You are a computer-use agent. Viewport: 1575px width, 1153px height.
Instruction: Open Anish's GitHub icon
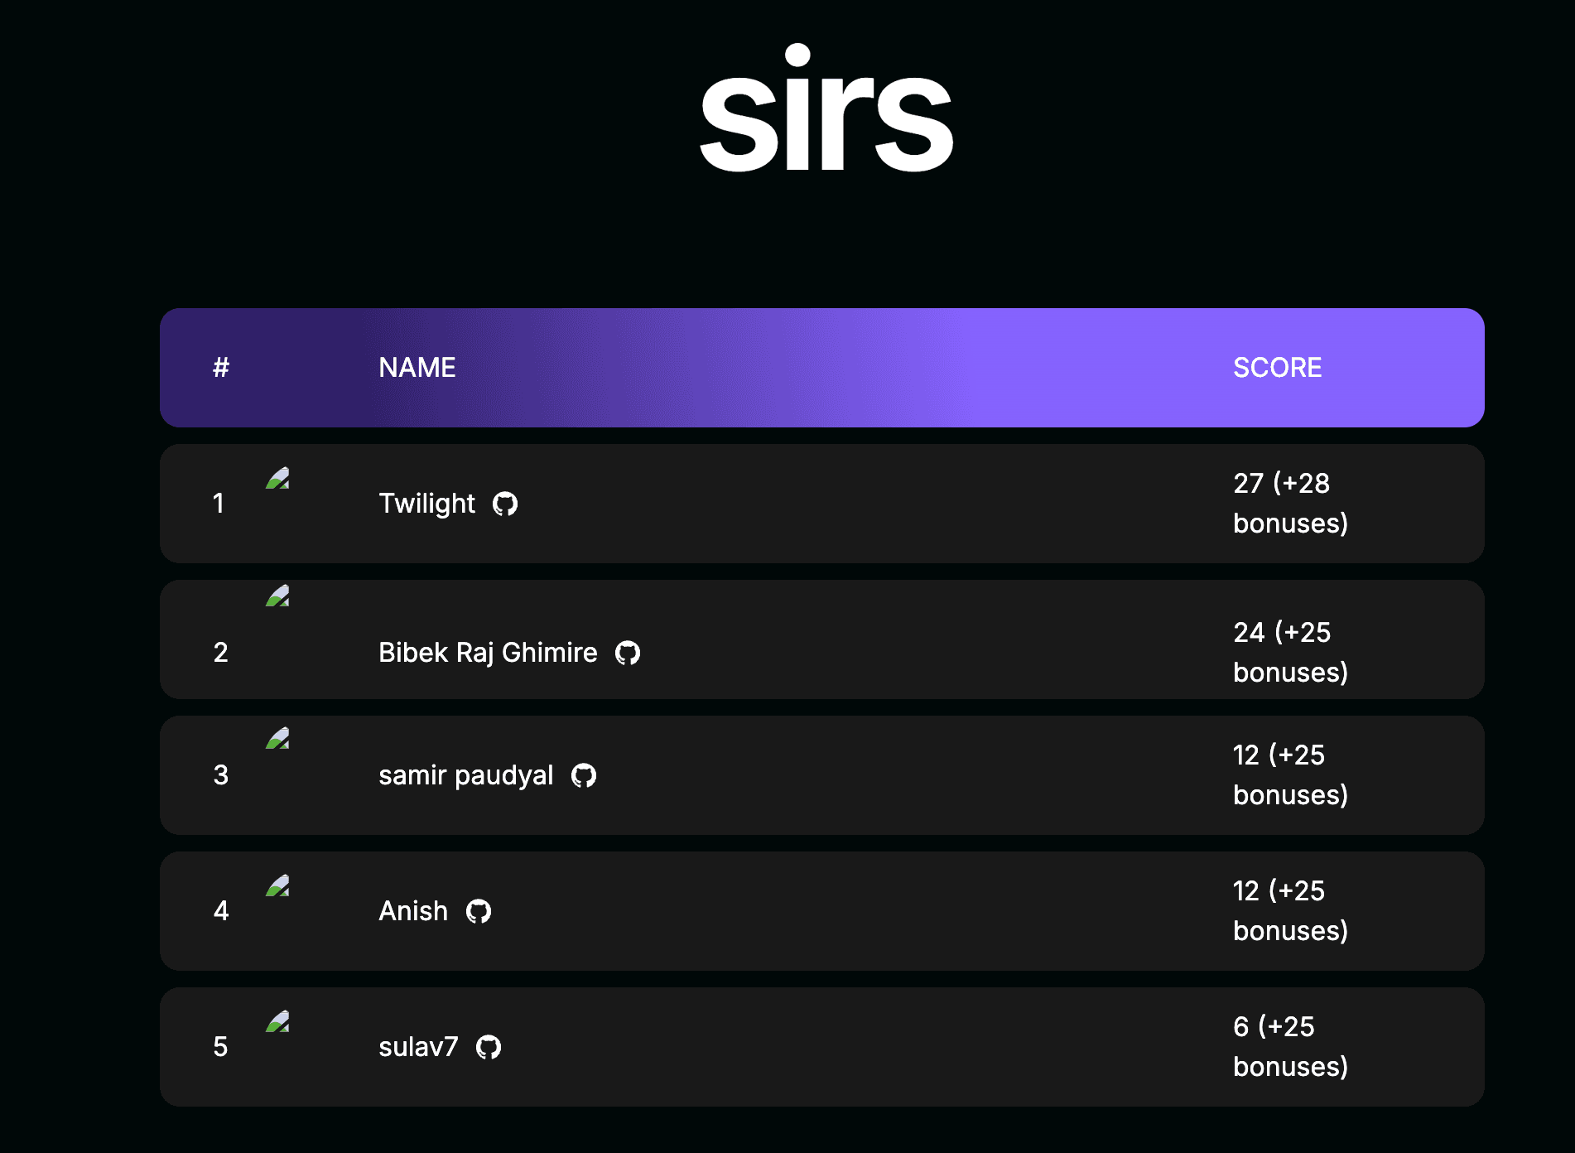(479, 911)
